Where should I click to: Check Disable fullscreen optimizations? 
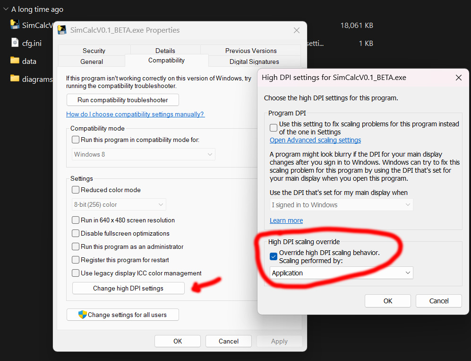(76, 233)
